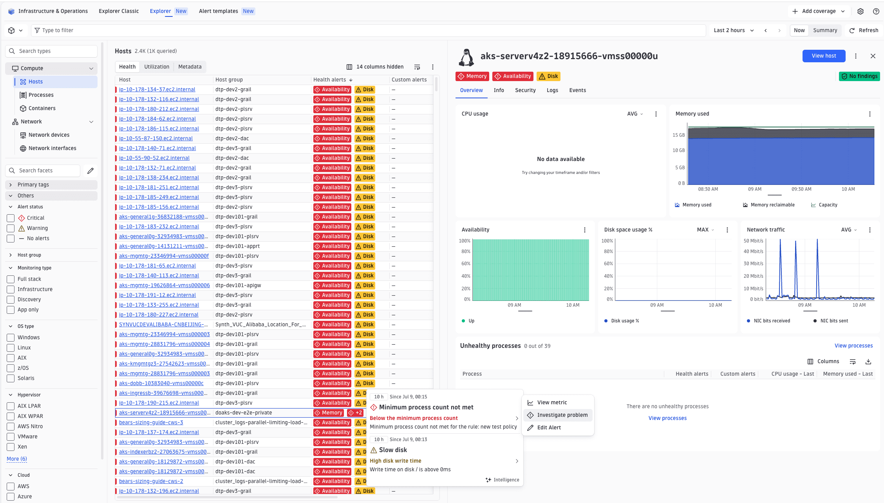This screenshot has height=503, width=884.
Task: Check the AWS cloud checkbox
Action: click(11, 486)
